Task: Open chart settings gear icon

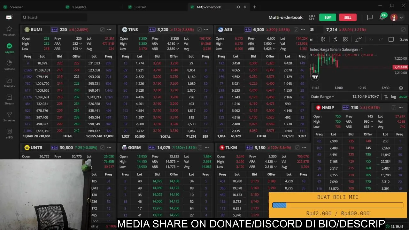Action: (x=401, y=88)
